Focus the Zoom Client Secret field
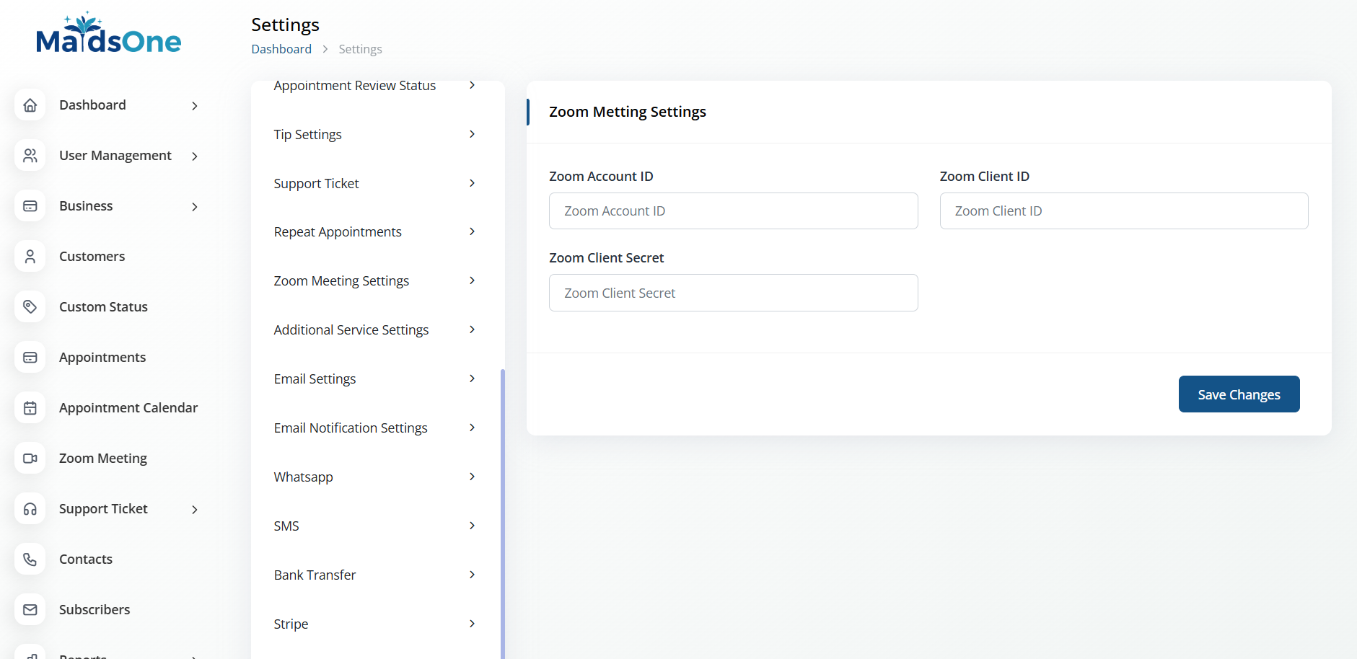Screen dimensions: 1357x659 [733, 293]
